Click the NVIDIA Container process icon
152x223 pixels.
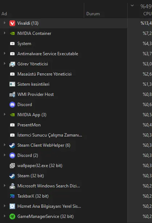(12, 33)
